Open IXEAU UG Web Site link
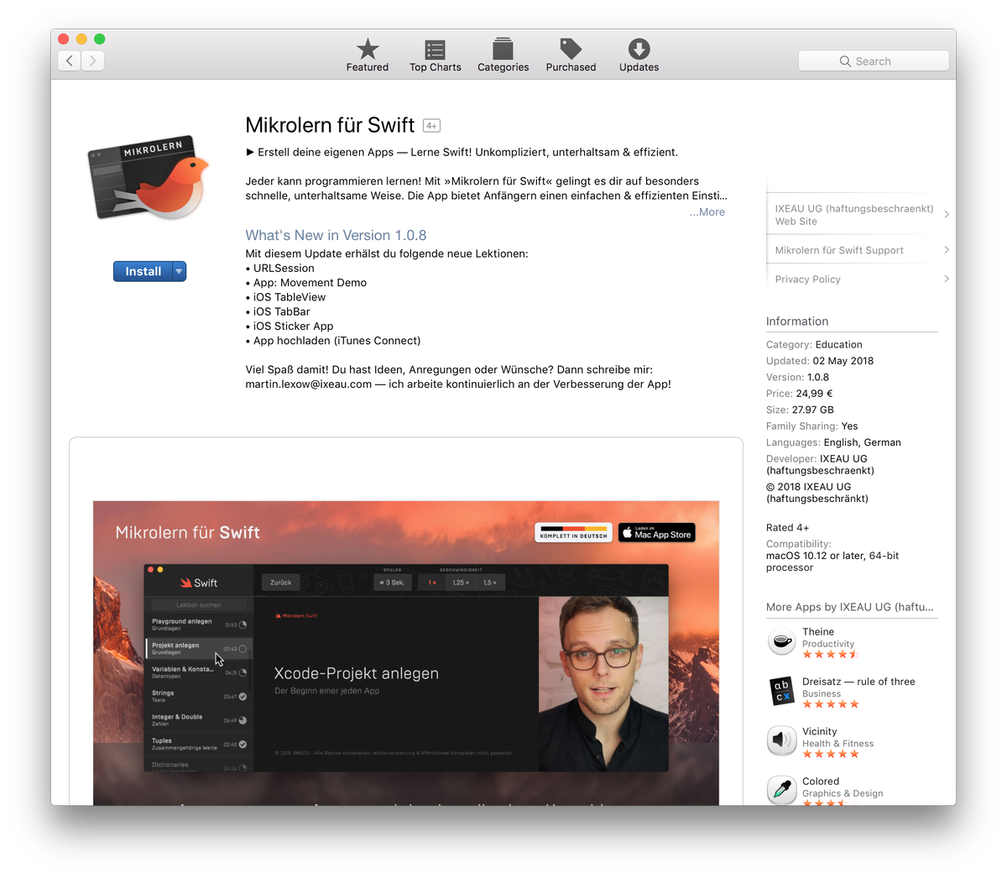The height and width of the screenshot is (878, 1007). pyautogui.click(x=854, y=215)
